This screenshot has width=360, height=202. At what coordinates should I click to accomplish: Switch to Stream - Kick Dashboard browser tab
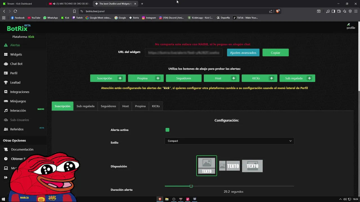click(x=22, y=4)
